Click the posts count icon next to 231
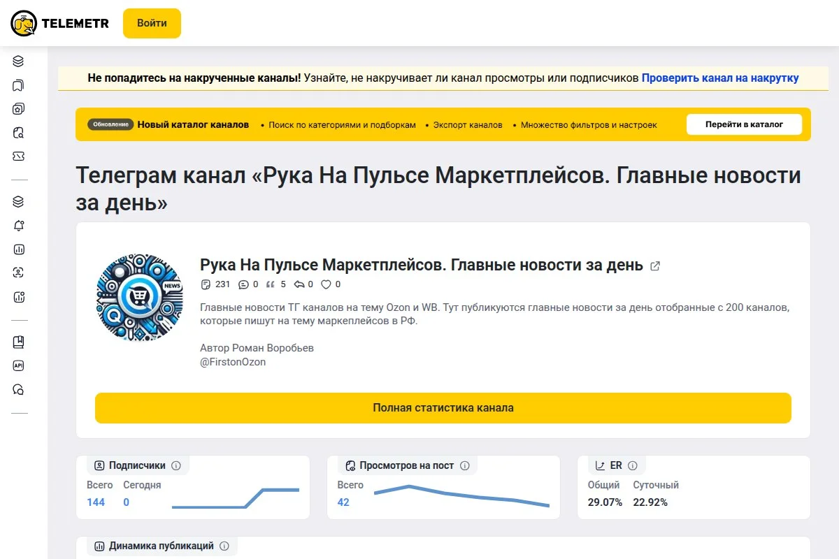Viewport: 839px width, 559px height. pos(206,284)
